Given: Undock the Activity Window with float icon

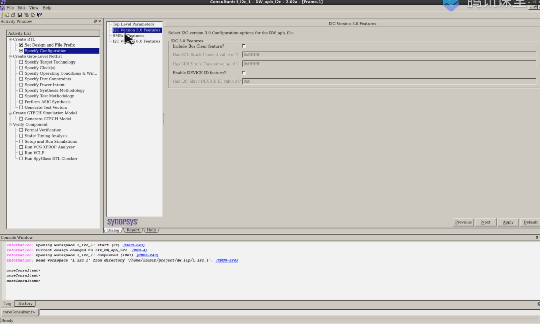Looking at the screenshot, I should 95,21.
